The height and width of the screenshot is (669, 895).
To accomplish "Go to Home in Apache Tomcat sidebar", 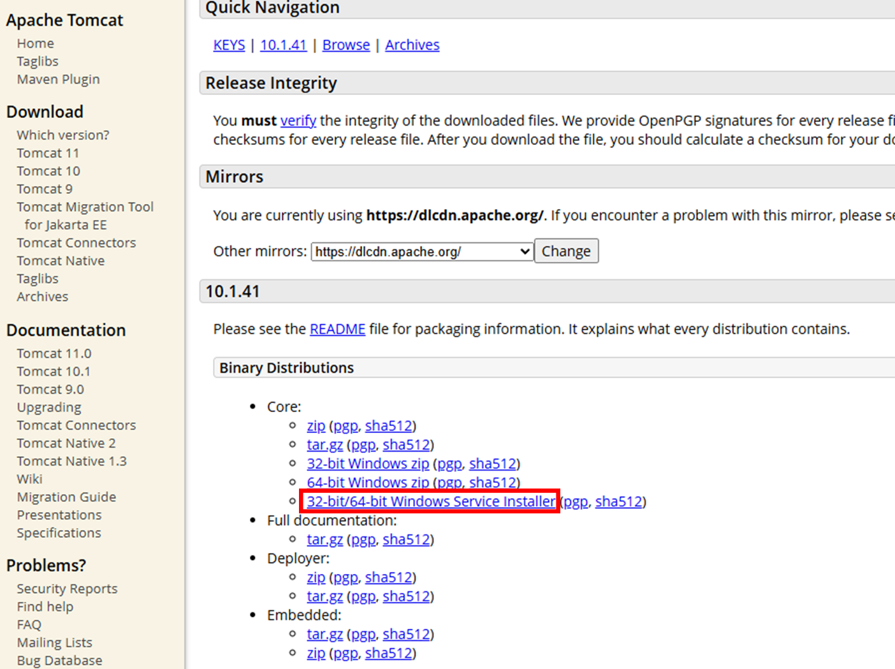I will click(36, 43).
